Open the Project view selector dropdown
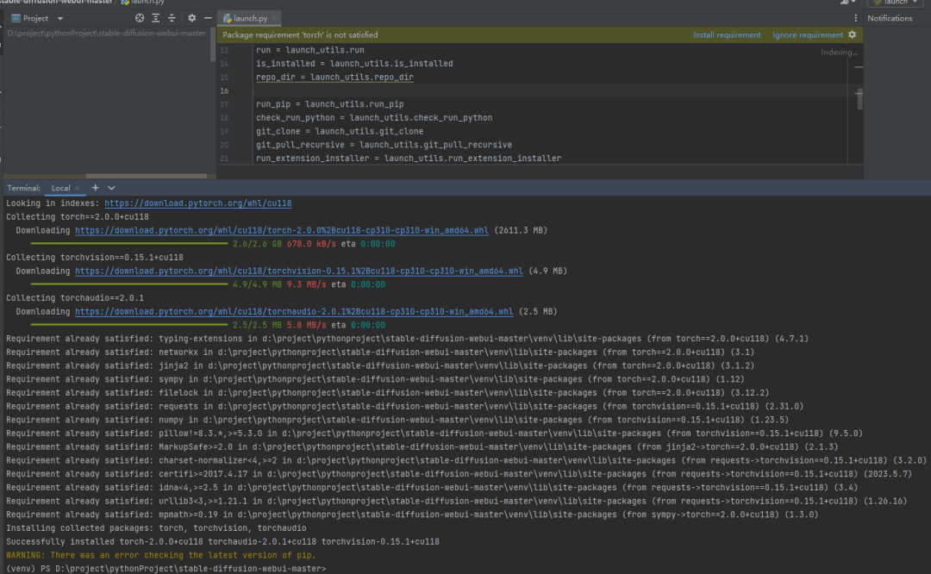 click(x=60, y=18)
